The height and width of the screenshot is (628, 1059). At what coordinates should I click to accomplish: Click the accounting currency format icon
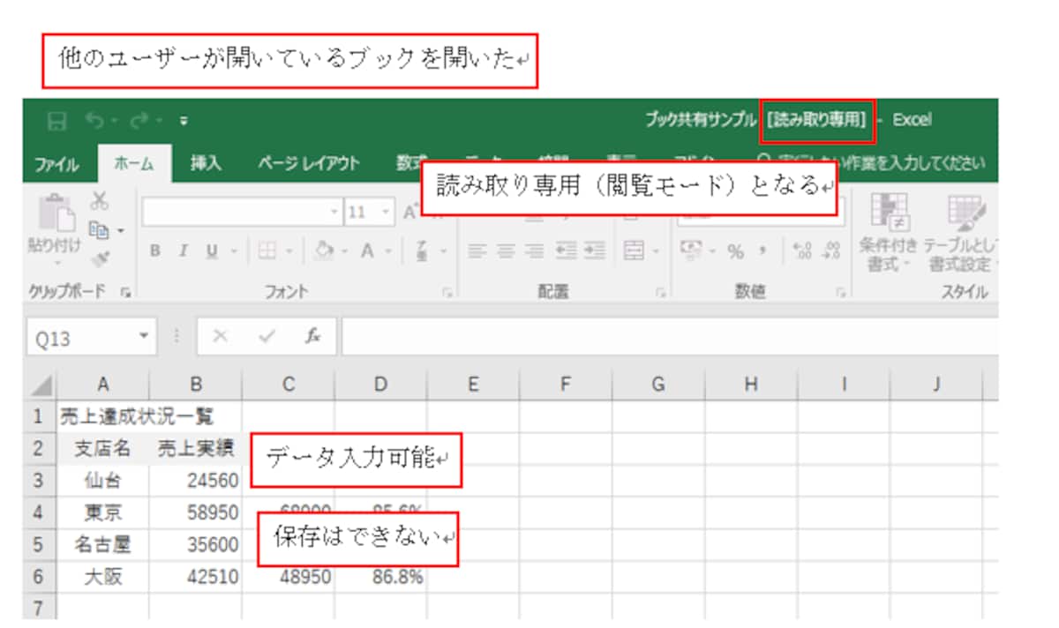click(x=691, y=251)
